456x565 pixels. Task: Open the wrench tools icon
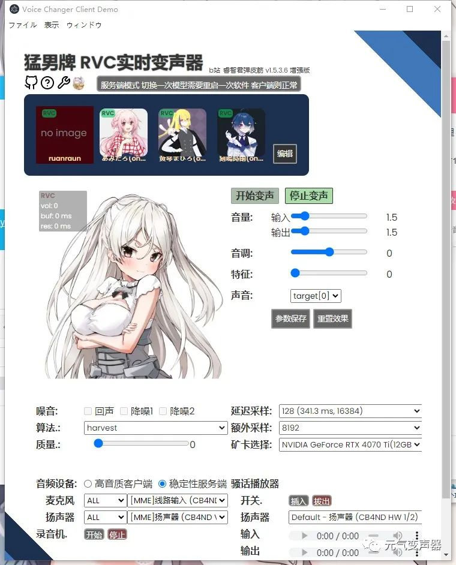point(64,83)
